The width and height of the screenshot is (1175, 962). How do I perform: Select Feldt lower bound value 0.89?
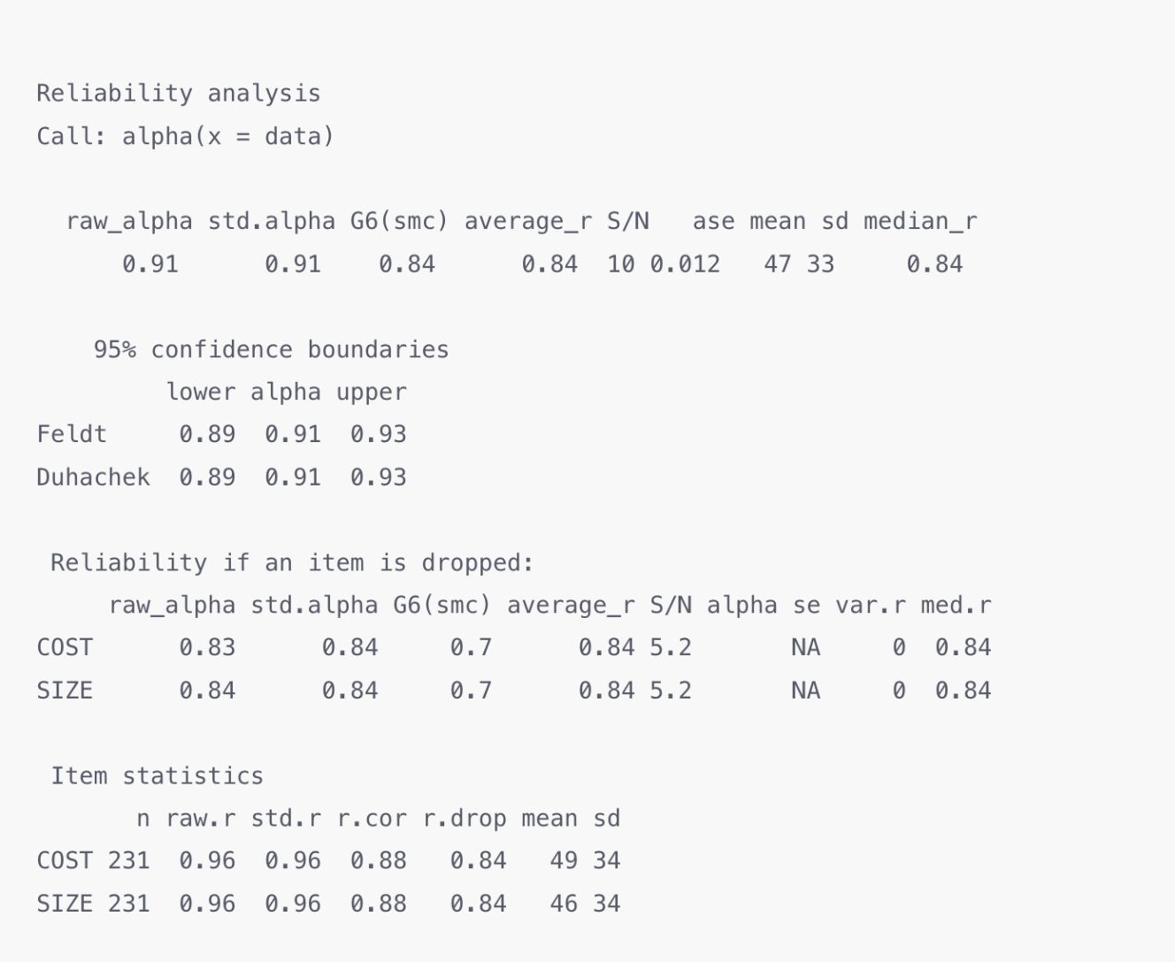[207, 434]
